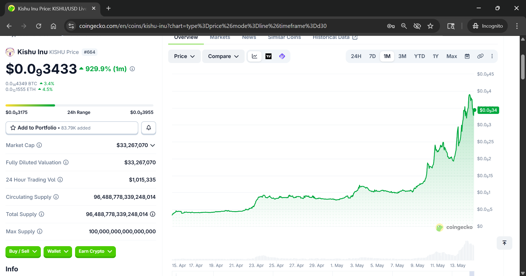Click the Kishu Inu coin logo
This screenshot has width=526, height=276.
coord(10,52)
